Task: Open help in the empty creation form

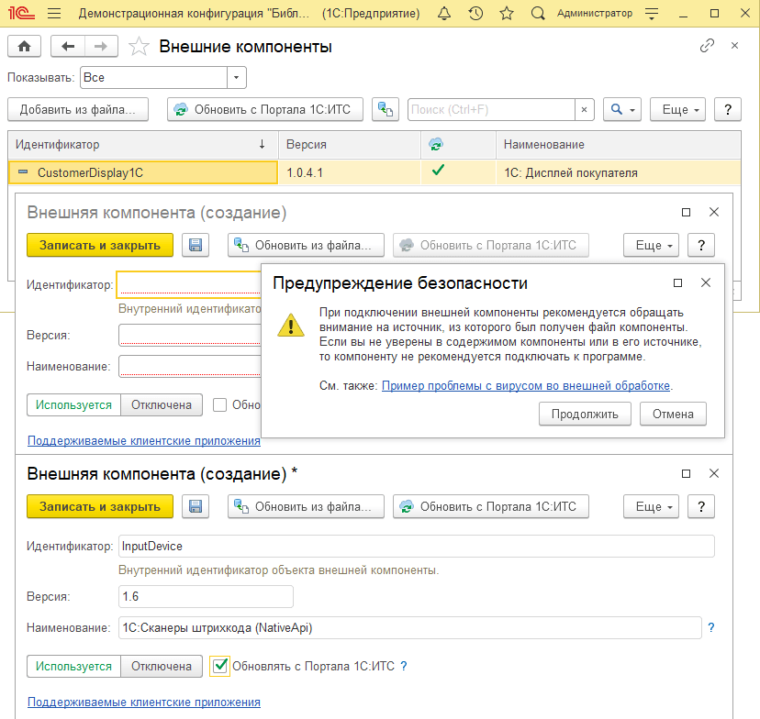Action: 701,245
